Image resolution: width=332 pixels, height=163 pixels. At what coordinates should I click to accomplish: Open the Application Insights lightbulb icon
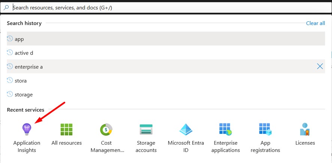(27, 129)
